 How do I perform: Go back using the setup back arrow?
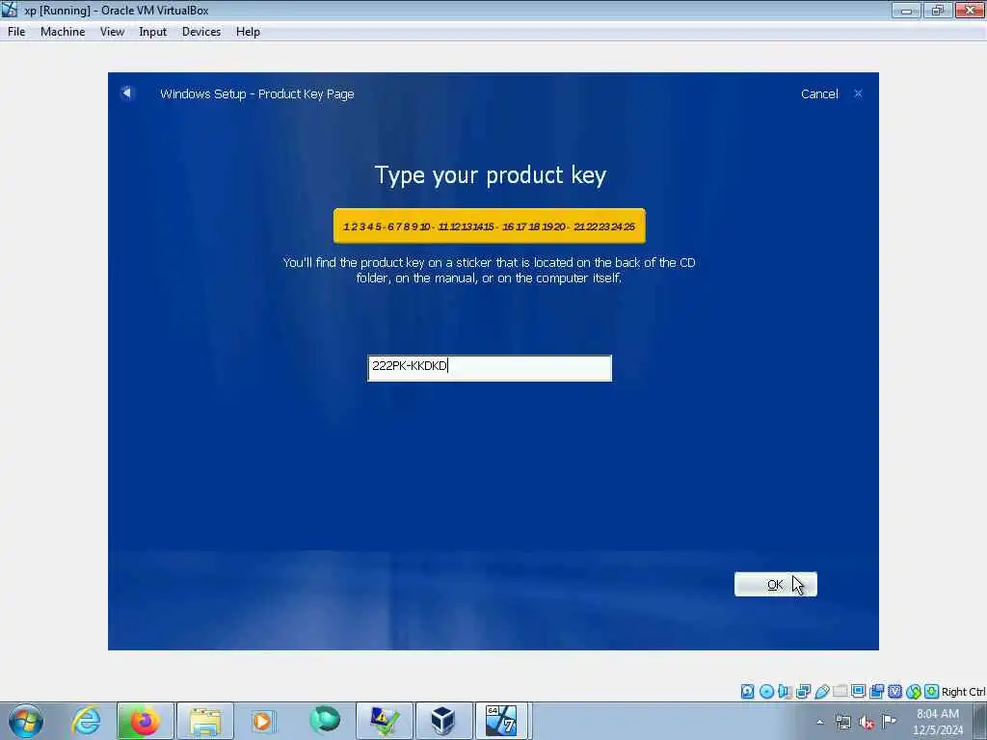click(x=126, y=93)
